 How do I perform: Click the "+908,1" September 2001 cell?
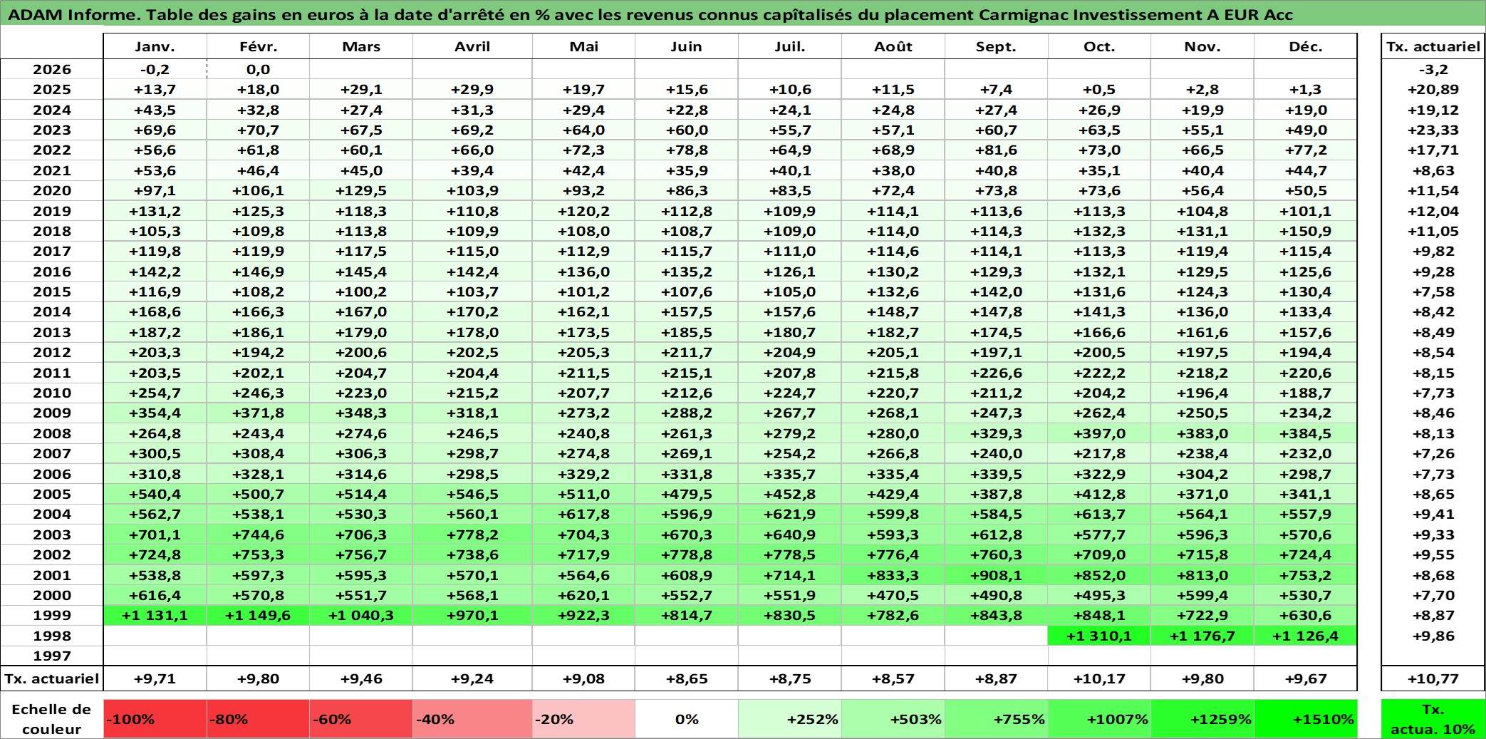(x=997, y=575)
